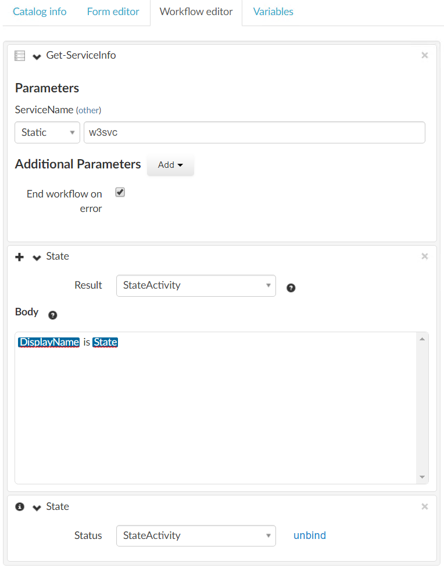The height and width of the screenshot is (568, 444).
Task: Close the middle State activity panel
Action: [x=424, y=256]
